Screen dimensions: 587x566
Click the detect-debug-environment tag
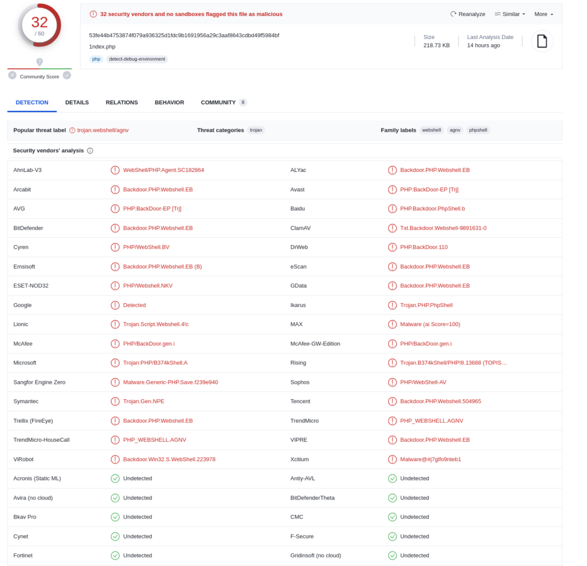[x=137, y=59]
